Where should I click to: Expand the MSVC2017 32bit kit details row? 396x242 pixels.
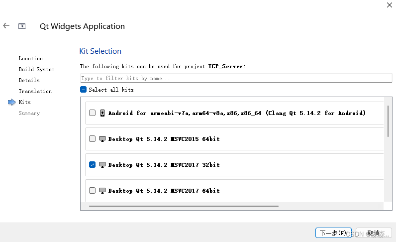234,165
